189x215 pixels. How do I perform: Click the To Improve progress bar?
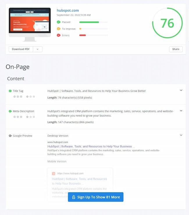click(93, 29)
